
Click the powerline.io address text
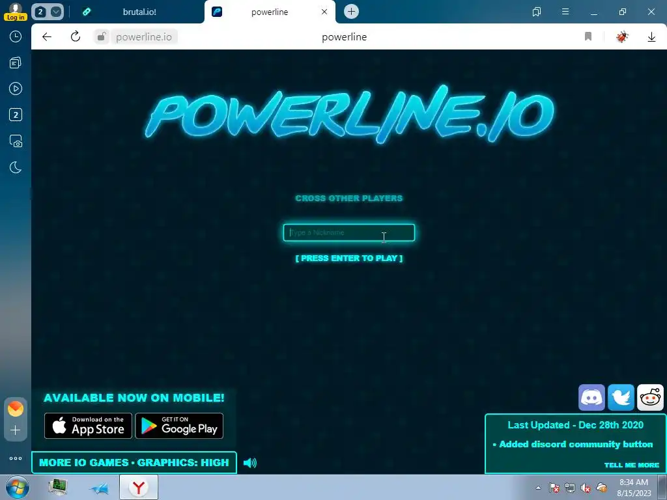click(144, 37)
